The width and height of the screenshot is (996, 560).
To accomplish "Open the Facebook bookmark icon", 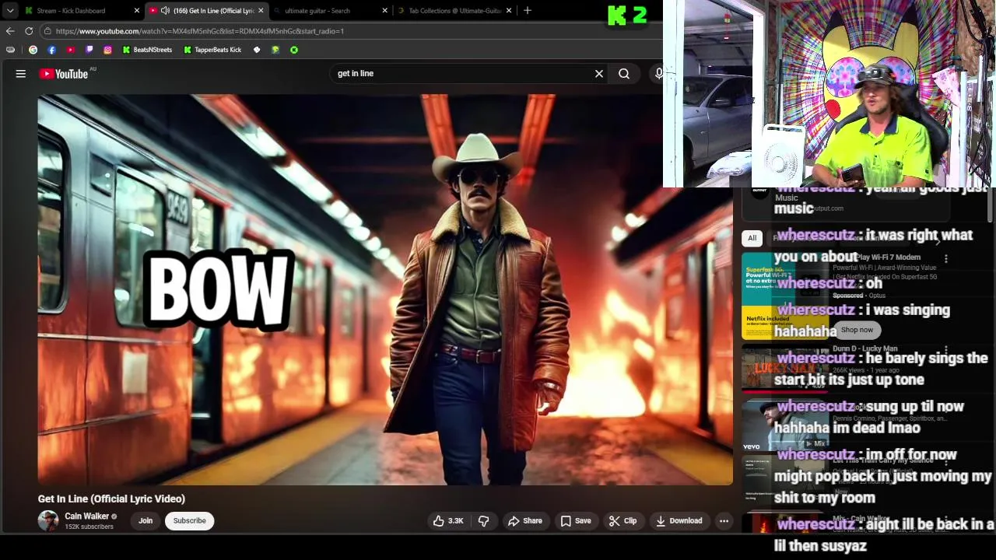I will pyautogui.click(x=51, y=50).
